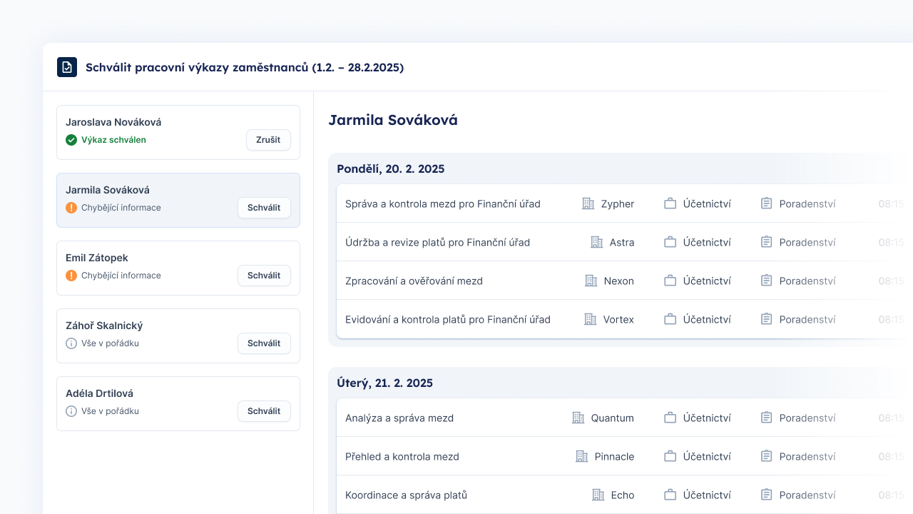Image resolution: width=913 pixels, height=514 pixels.
Task: Open the Úterý, 21. 2. 2025 section
Action: pyautogui.click(x=384, y=383)
